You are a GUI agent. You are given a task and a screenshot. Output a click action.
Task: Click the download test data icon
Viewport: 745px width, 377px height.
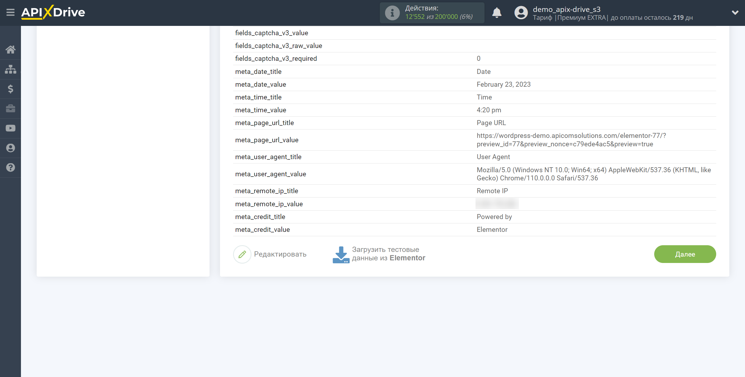pyautogui.click(x=341, y=255)
